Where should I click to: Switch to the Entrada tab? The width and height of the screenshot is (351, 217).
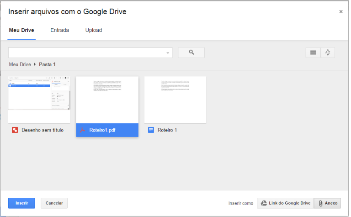click(59, 30)
